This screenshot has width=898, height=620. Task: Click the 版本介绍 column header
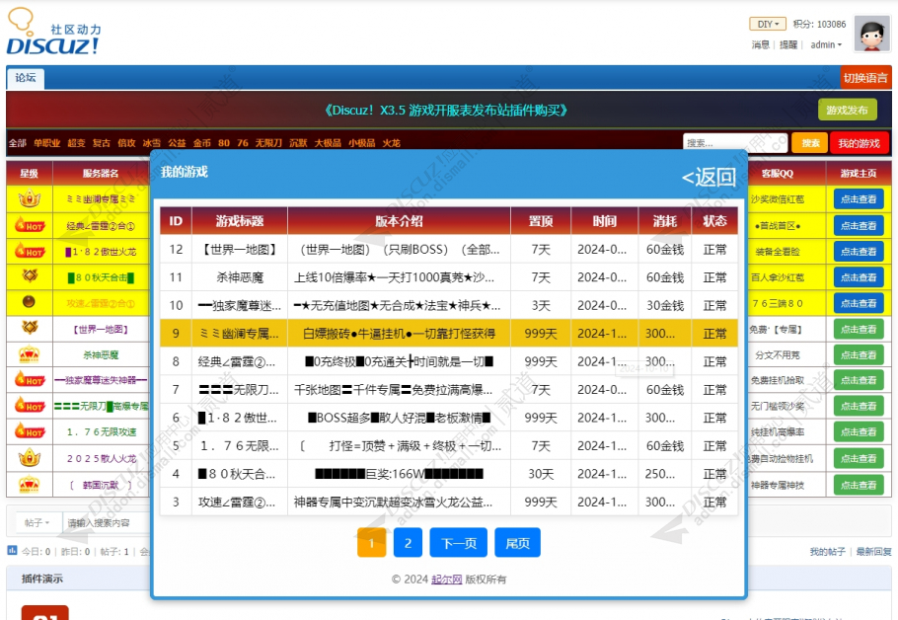click(399, 221)
